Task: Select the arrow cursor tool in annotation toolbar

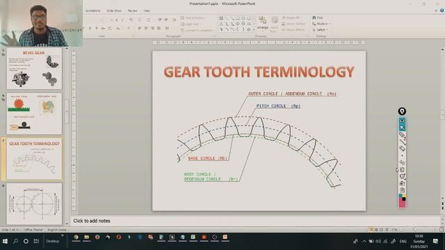Action: click(402, 128)
